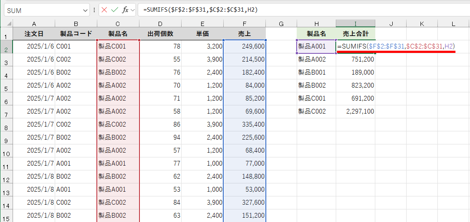Select row 15 header
The width and height of the screenshot is (470, 222).
[x=7, y=215]
